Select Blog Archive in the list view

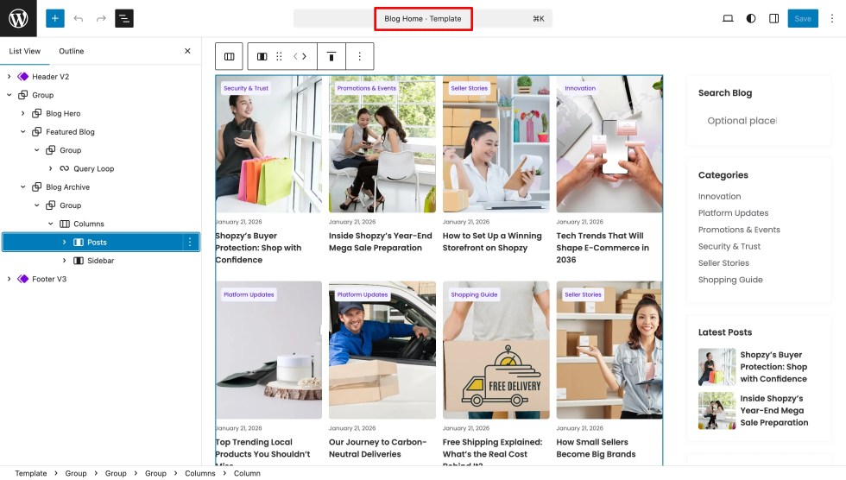pyautogui.click(x=68, y=186)
